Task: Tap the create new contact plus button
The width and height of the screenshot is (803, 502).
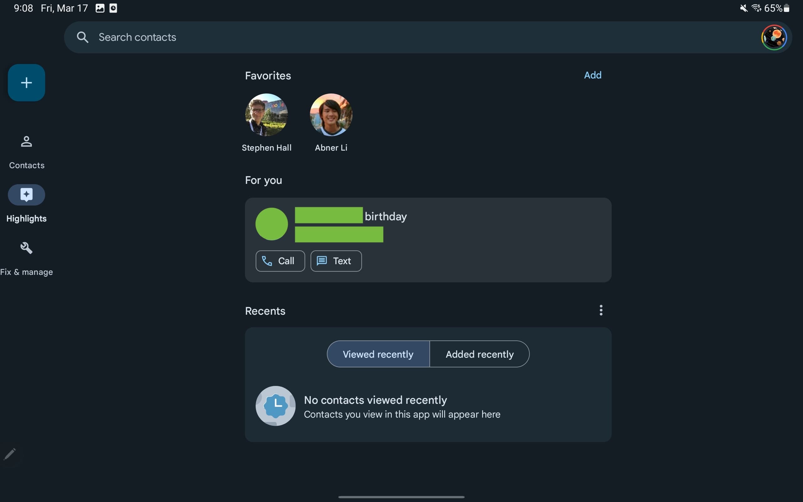Action: coord(26,82)
